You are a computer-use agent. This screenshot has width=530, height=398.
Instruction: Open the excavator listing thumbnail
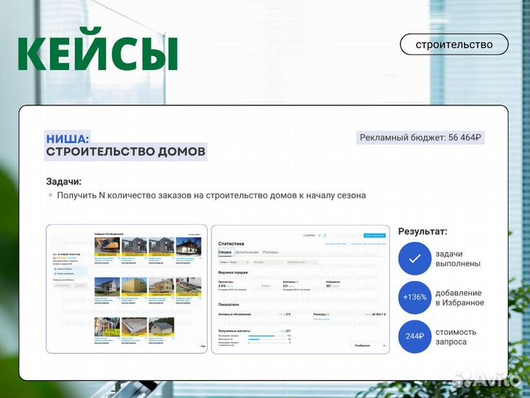click(107, 247)
